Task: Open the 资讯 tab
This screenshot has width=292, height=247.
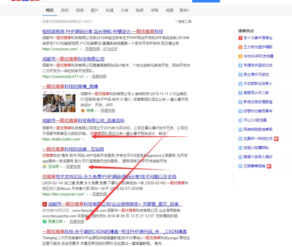Action: click(64, 11)
